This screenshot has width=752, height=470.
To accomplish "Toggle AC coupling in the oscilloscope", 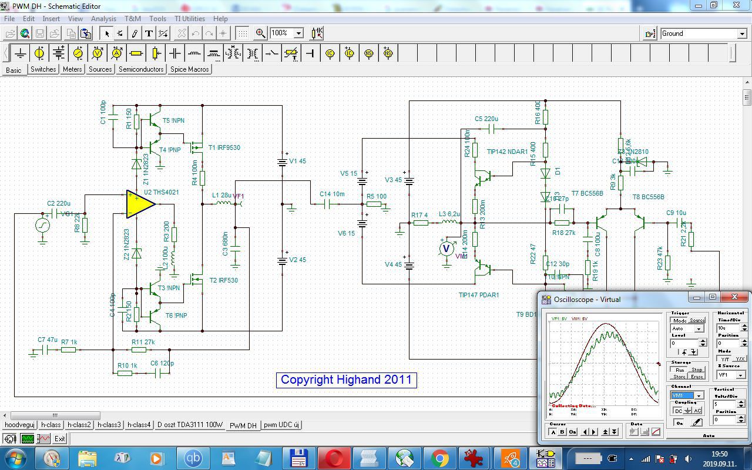I will [x=698, y=411].
